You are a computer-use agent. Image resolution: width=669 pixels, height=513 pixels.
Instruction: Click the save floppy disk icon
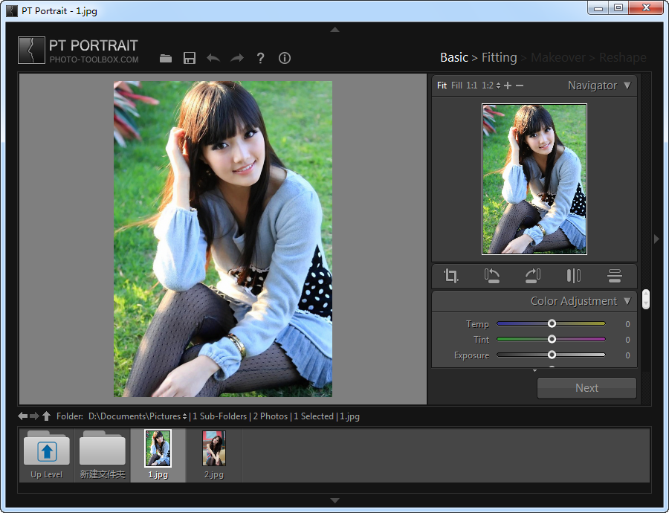tap(190, 59)
